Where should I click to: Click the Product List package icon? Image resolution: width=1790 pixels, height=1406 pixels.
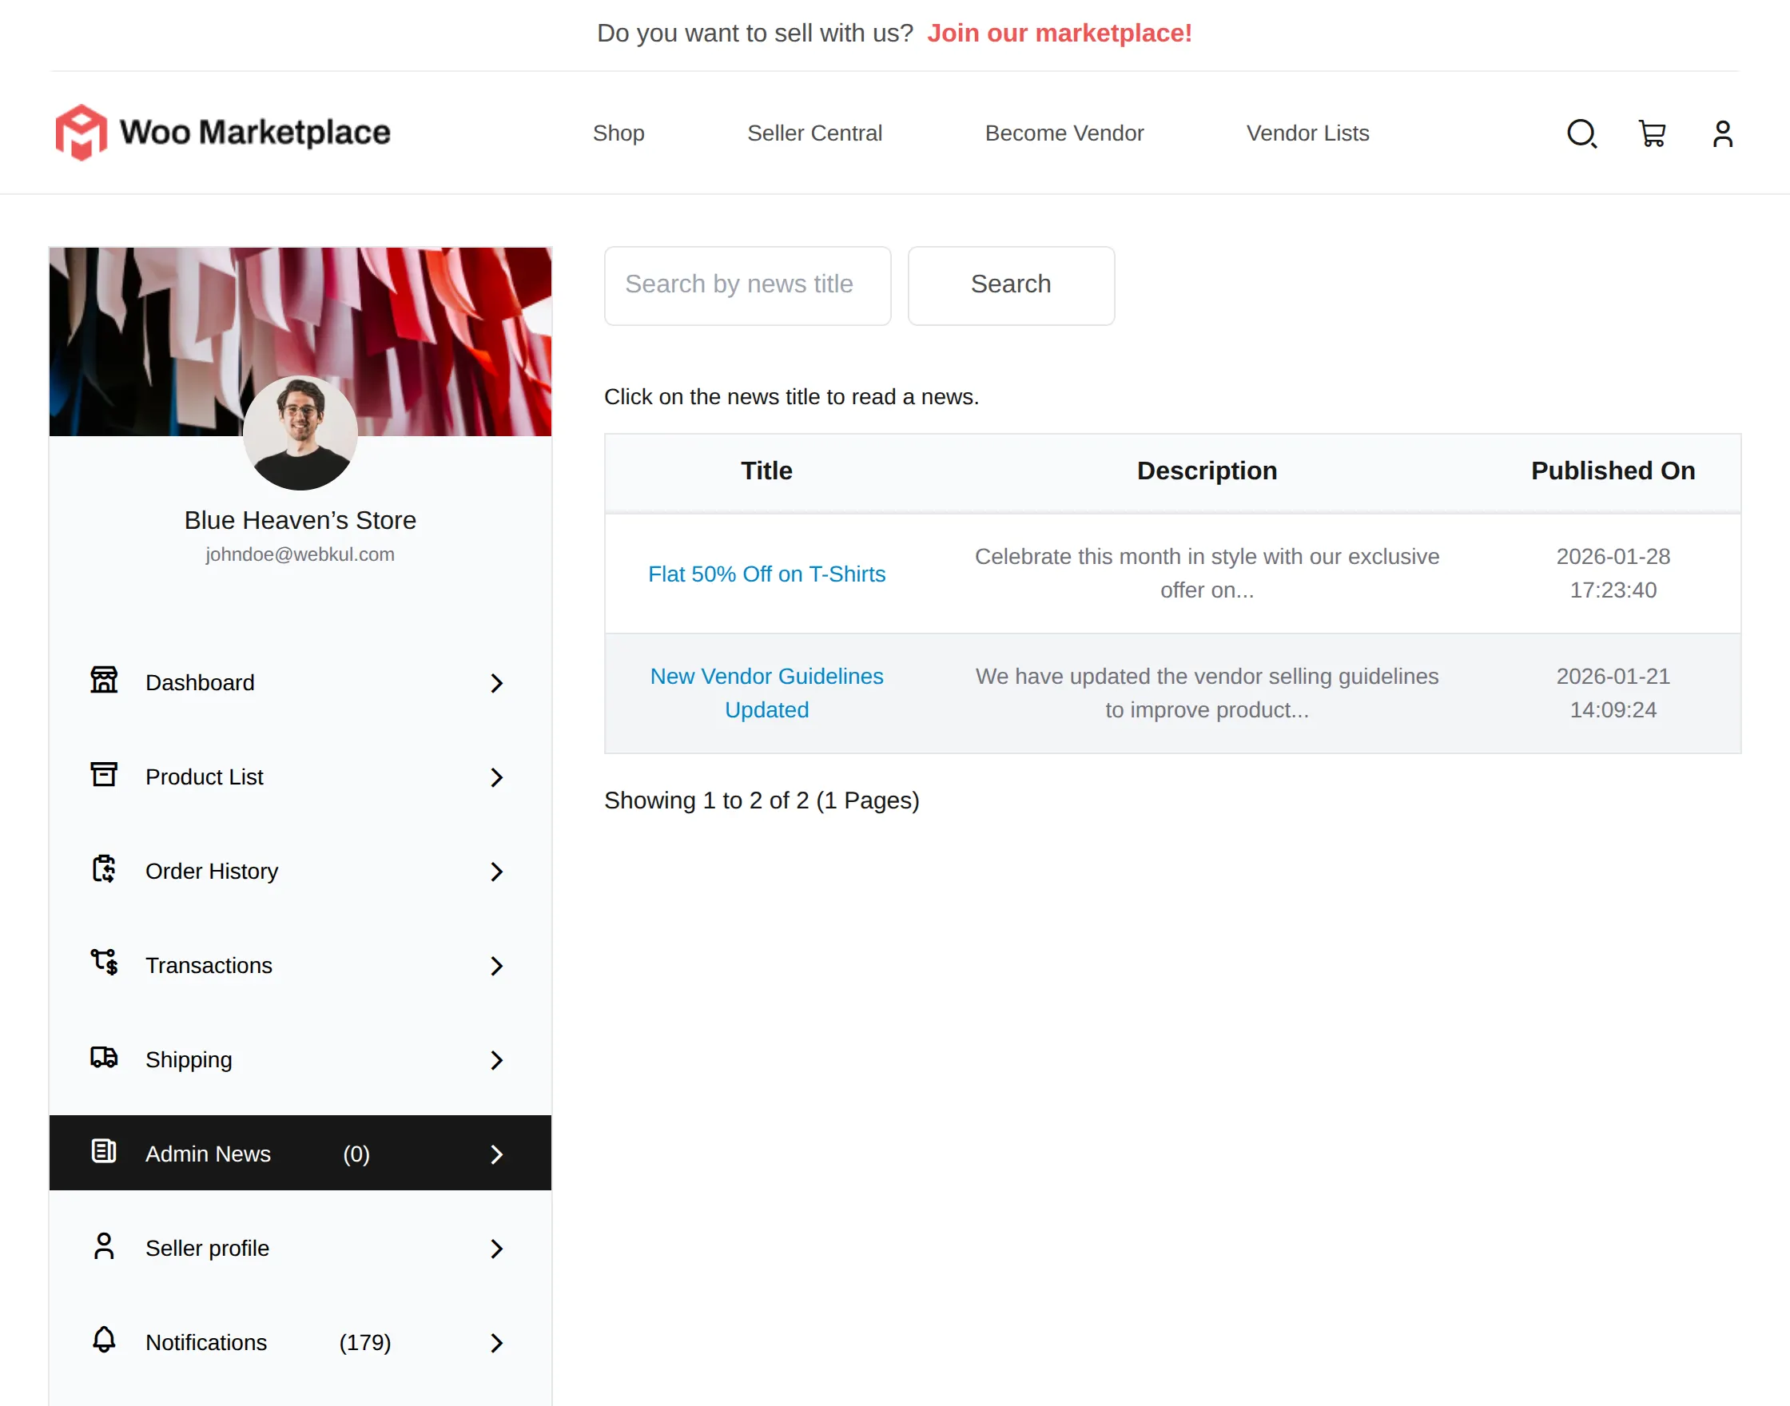pos(104,776)
